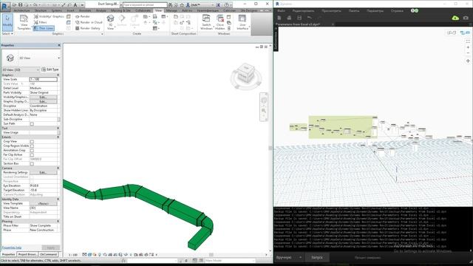Click Edit Type button in Properties
The height and width of the screenshot is (266, 473).
tap(50, 69)
